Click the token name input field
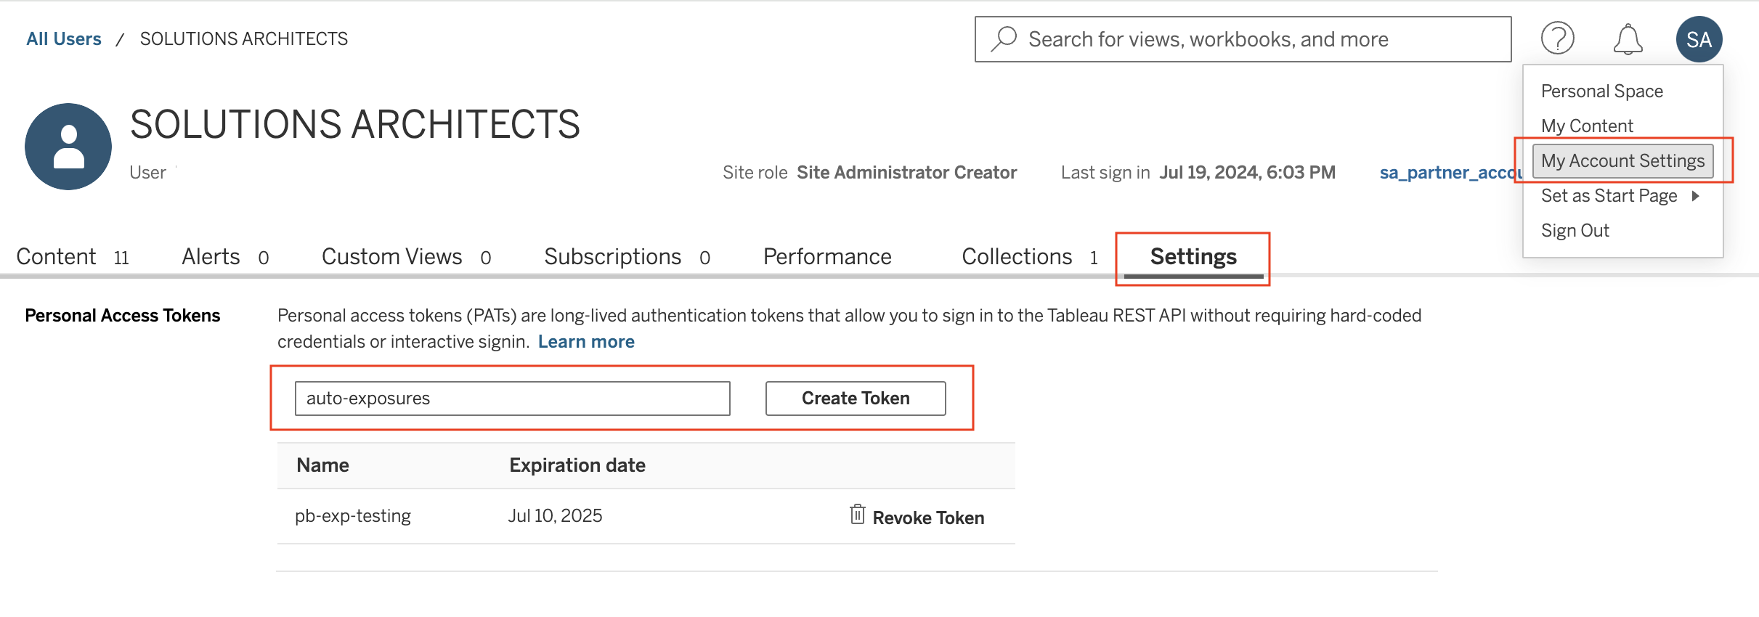Image resolution: width=1759 pixels, height=617 pixels. [512, 399]
